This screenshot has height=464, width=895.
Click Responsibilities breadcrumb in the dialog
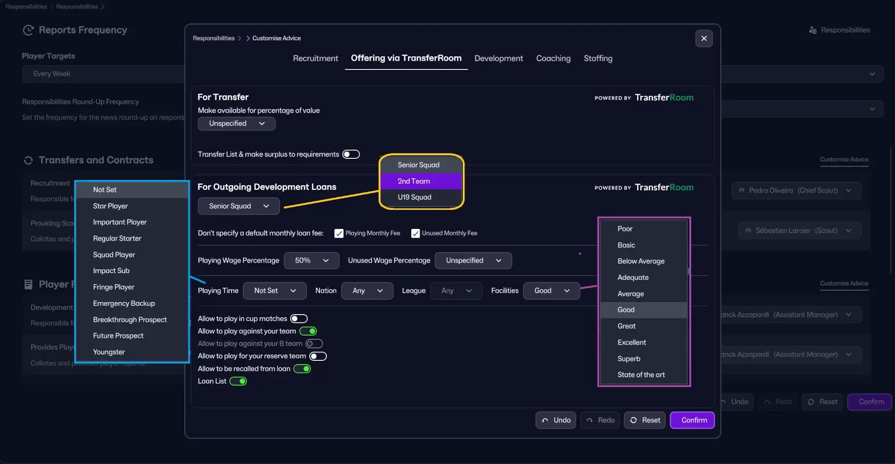pyautogui.click(x=214, y=38)
